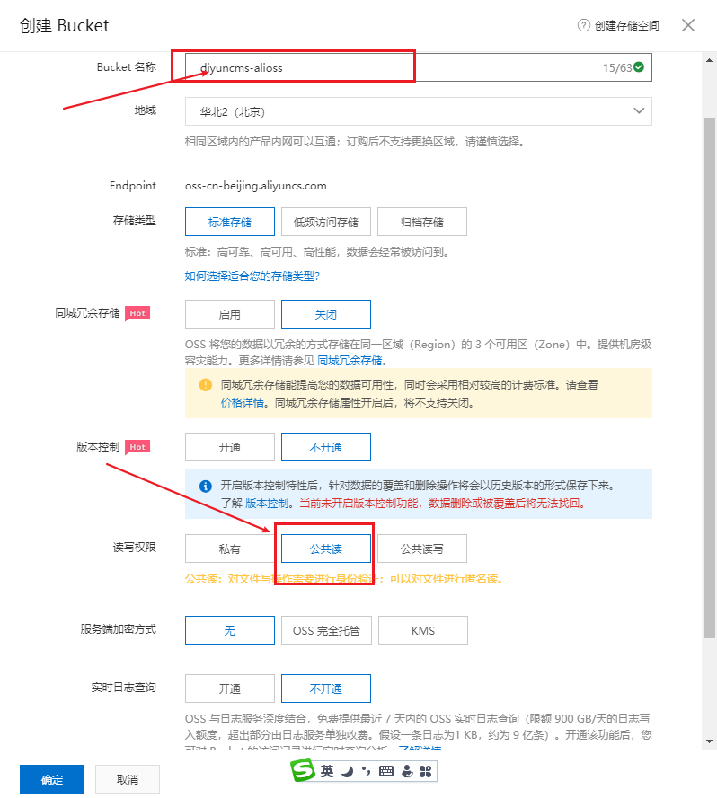Open the 同城冗余存储 details link
Image resolution: width=717 pixels, height=798 pixels.
tap(350, 361)
